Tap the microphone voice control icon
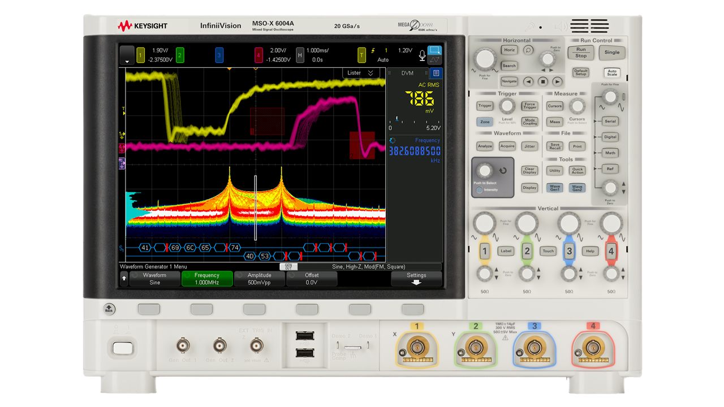724x407 pixels. tap(421, 55)
